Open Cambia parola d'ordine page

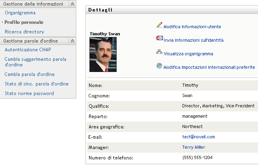coord(30,74)
